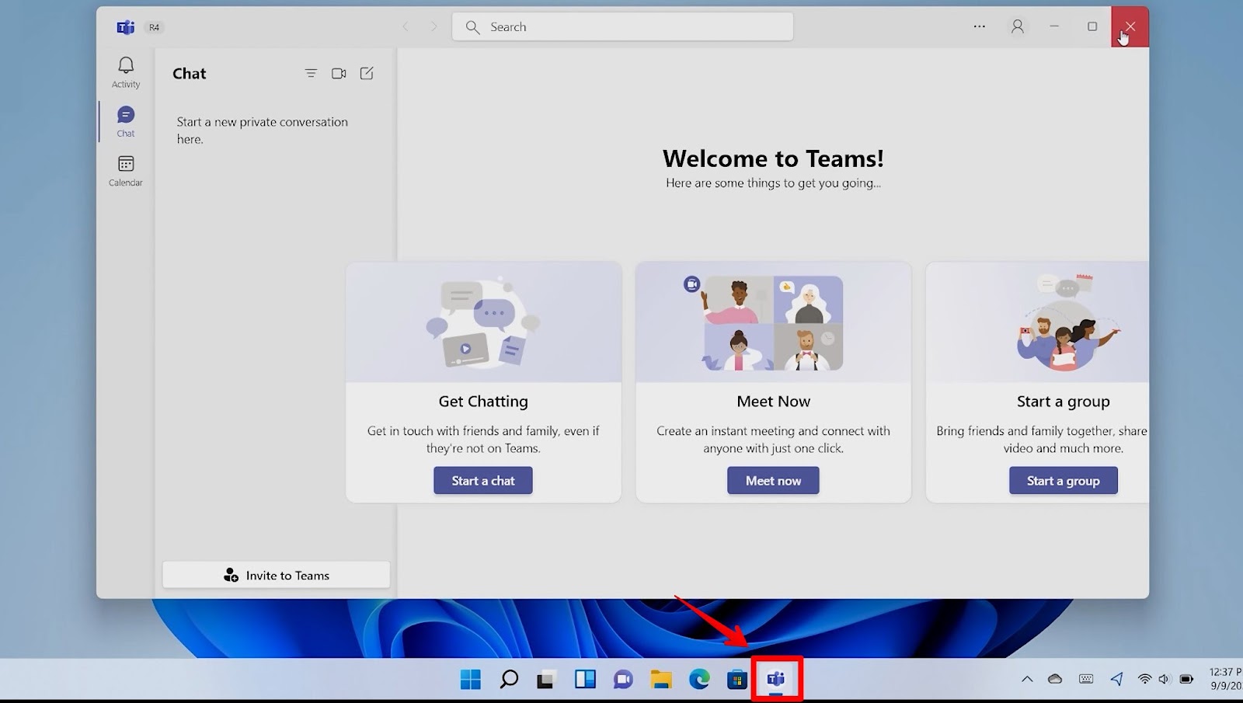The width and height of the screenshot is (1243, 703).
Task: Open Task View on the taskbar
Action: click(547, 680)
